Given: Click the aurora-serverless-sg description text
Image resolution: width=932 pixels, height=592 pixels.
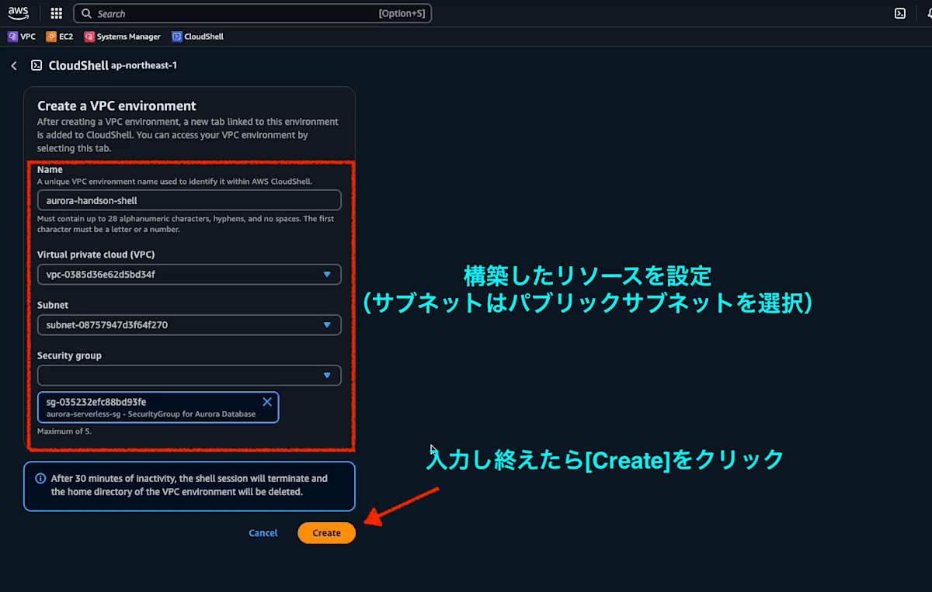Looking at the screenshot, I should pyautogui.click(x=151, y=414).
